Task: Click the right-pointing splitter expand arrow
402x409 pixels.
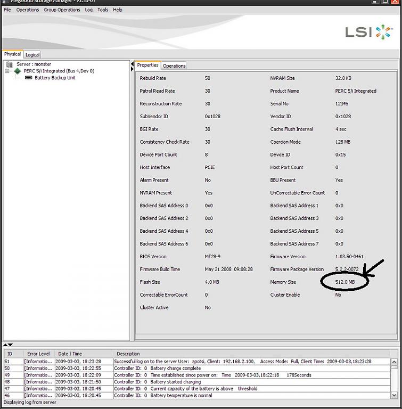Action: click(132, 69)
